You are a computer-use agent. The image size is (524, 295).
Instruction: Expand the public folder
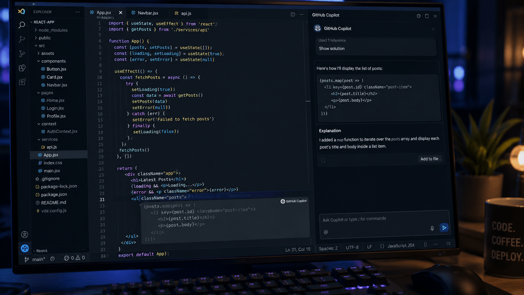[42, 38]
